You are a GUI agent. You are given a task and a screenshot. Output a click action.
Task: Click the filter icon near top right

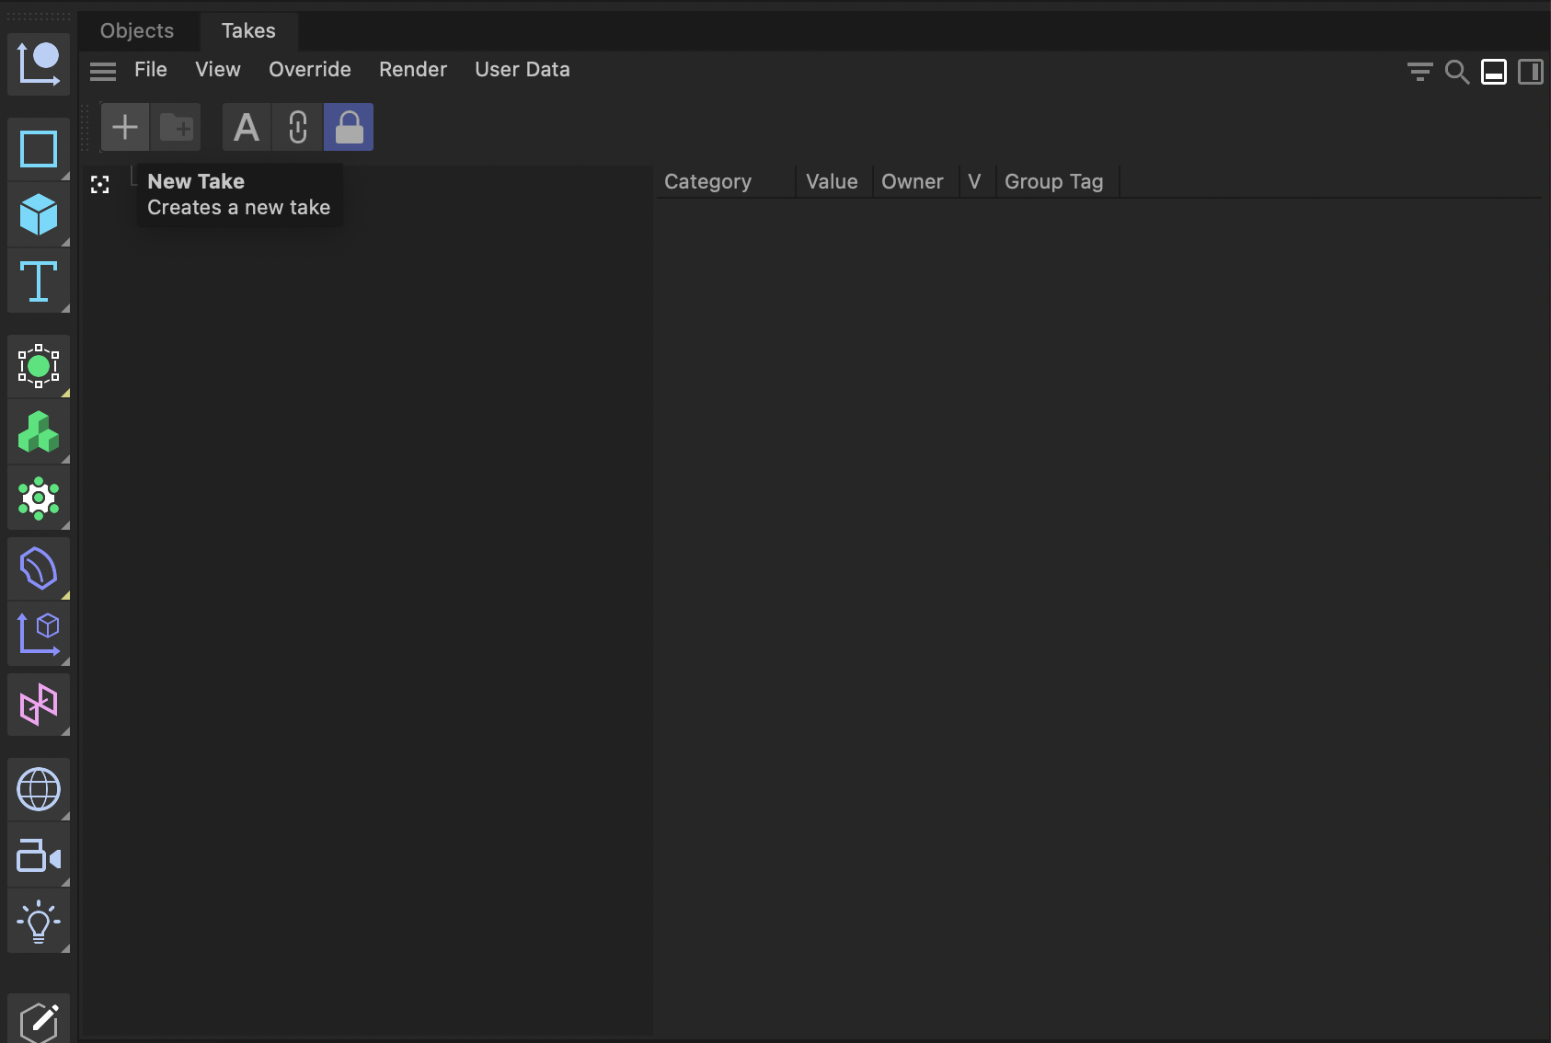pos(1420,71)
